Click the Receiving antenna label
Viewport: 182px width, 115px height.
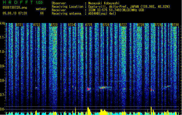67,14
